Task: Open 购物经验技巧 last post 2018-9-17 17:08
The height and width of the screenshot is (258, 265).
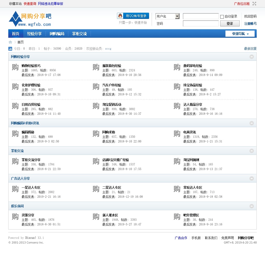Action: 49,75
